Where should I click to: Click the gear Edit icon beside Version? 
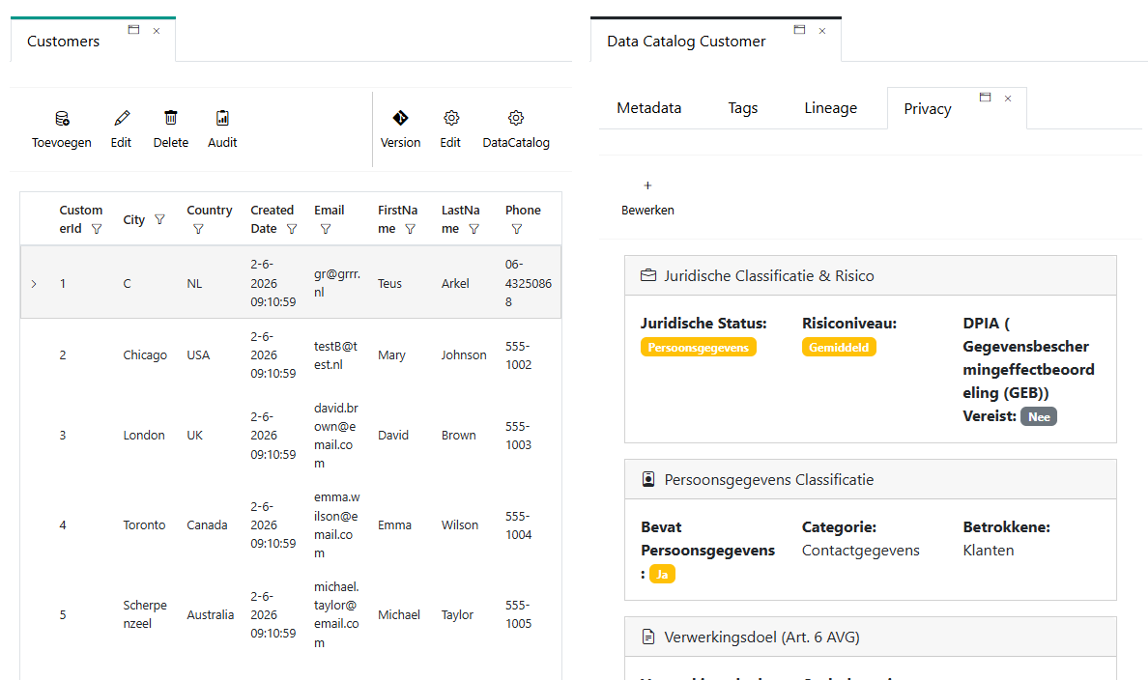451,118
